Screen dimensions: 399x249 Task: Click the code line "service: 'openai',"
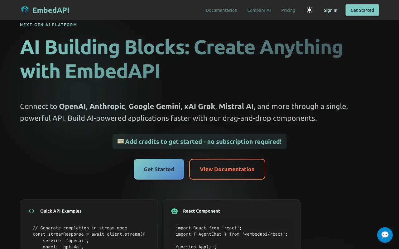click(x=66, y=241)
